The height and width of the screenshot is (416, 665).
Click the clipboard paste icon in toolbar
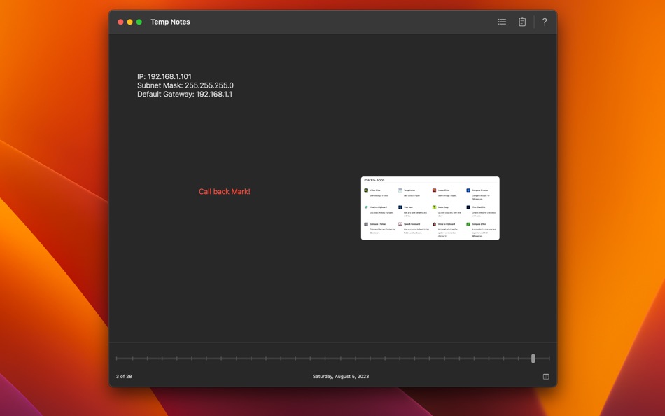coord(522,22)
